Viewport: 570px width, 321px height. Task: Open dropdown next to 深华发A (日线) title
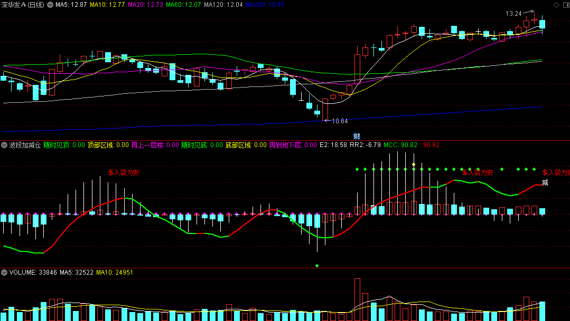click(50, 5)
